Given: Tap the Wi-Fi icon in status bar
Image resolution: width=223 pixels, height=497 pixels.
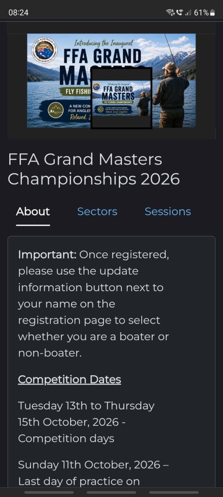Looking at the screenshot, I should click(x=171, y=13).
